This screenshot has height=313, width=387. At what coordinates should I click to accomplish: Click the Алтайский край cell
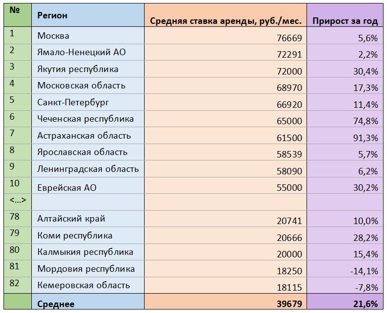tap(71, 219)
